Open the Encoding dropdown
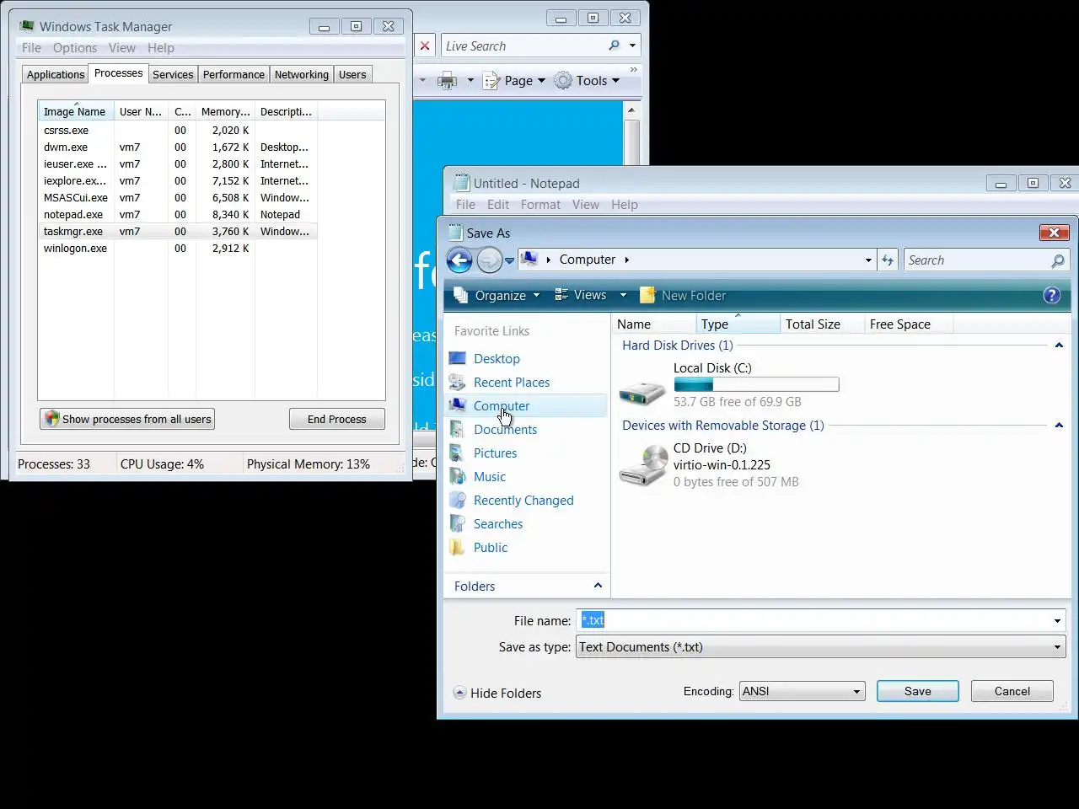Viewport: 1079px width, 809px height. [x=802, y=691]
